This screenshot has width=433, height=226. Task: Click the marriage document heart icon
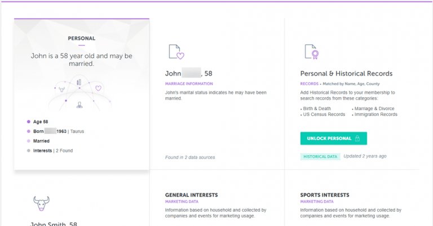click(176, 52)
